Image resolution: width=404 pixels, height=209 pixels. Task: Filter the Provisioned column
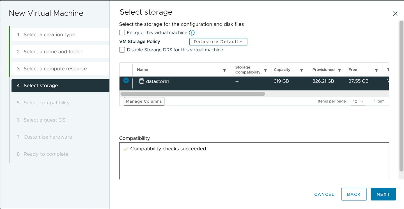click(x=339, y=70)
